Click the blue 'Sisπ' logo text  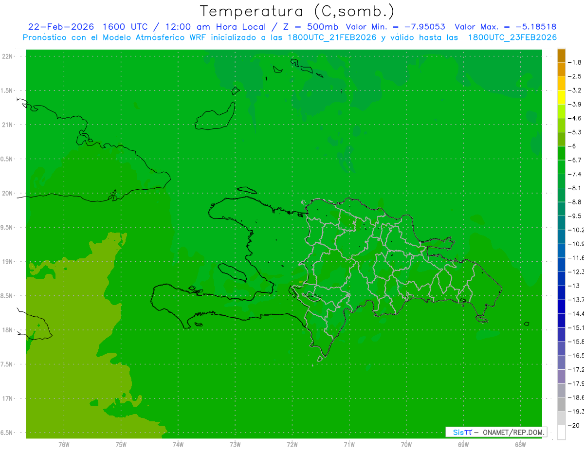(x=462, y=432)
